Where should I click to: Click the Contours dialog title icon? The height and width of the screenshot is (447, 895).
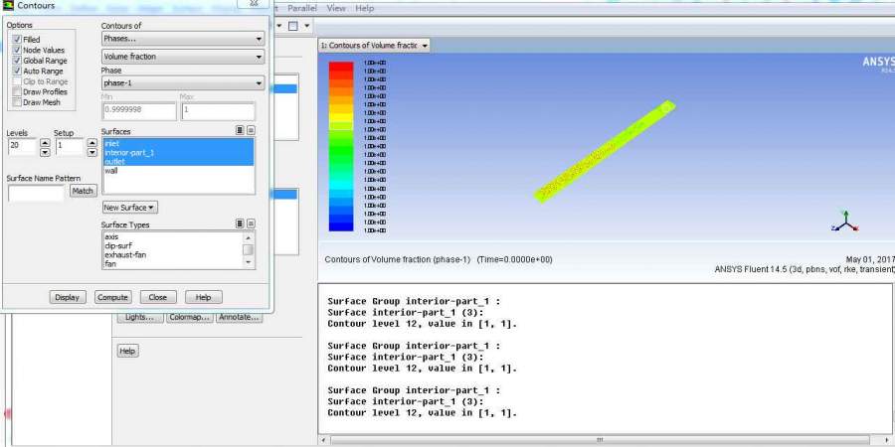[x=9, y=6]
